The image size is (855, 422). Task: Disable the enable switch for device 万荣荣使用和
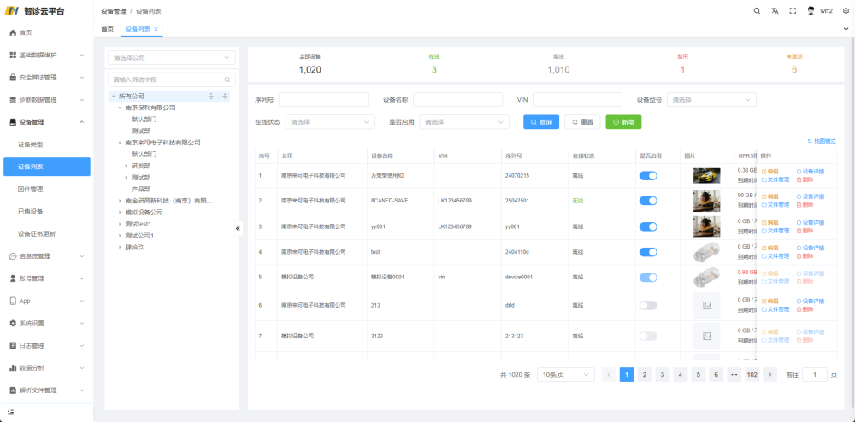648,175
